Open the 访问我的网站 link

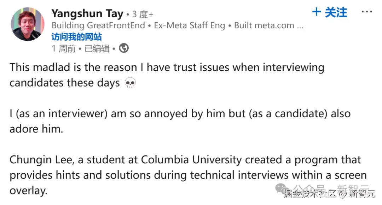(x=76, y=37)
